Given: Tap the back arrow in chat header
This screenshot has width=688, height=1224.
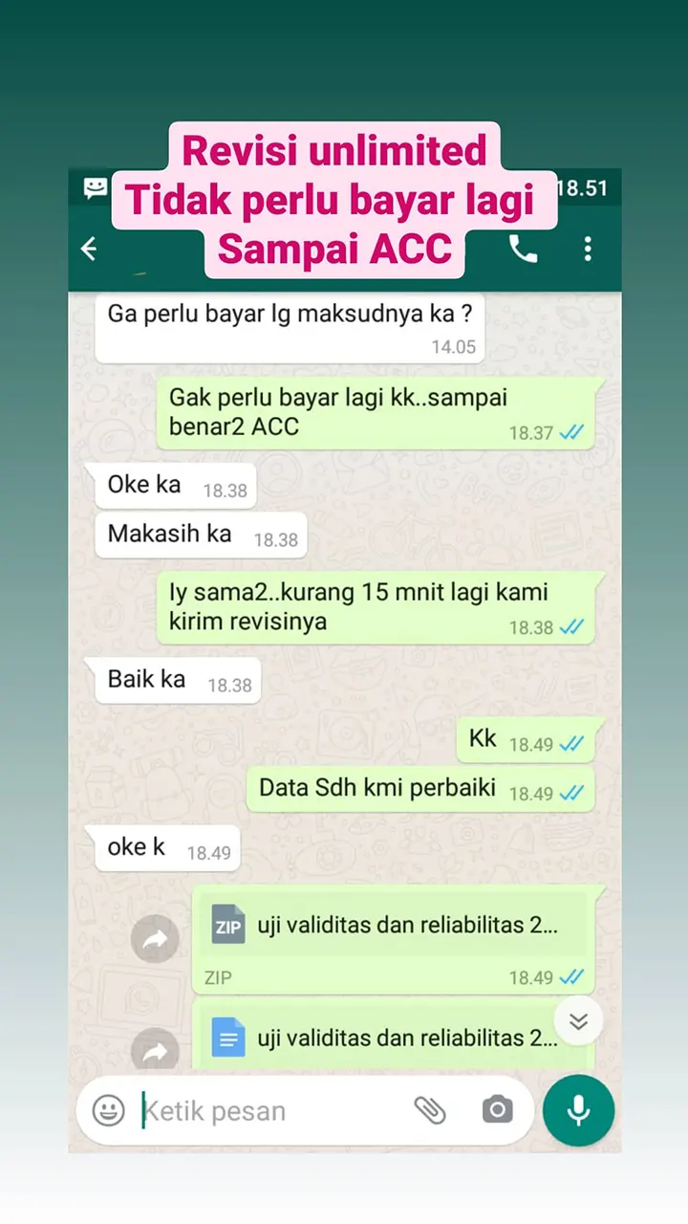Looking at the screenshot, I should pos(89,250).
